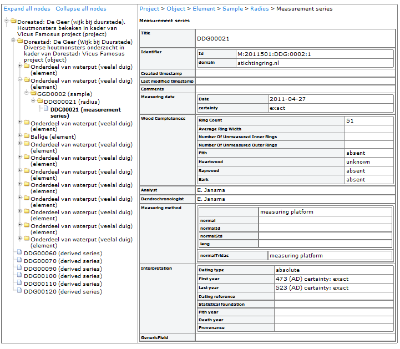Image resolution: width=400 pixels, height=349 pixels.
Task: Click the Dorestad Vicus Famosus project folder icon
Action: tap(13, 21)
